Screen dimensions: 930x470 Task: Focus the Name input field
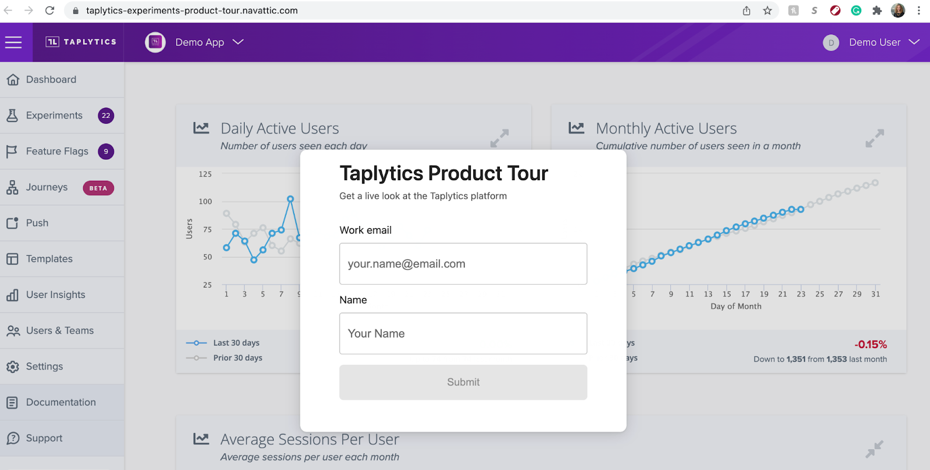[x=463, y=333]
